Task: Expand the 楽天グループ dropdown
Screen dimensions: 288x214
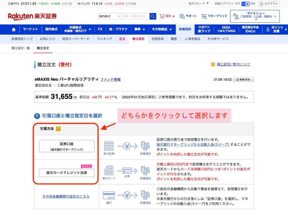Action: coord(199,3)
